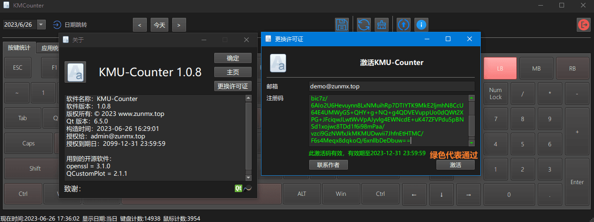Click the ALT key

[x=302, y=193]
